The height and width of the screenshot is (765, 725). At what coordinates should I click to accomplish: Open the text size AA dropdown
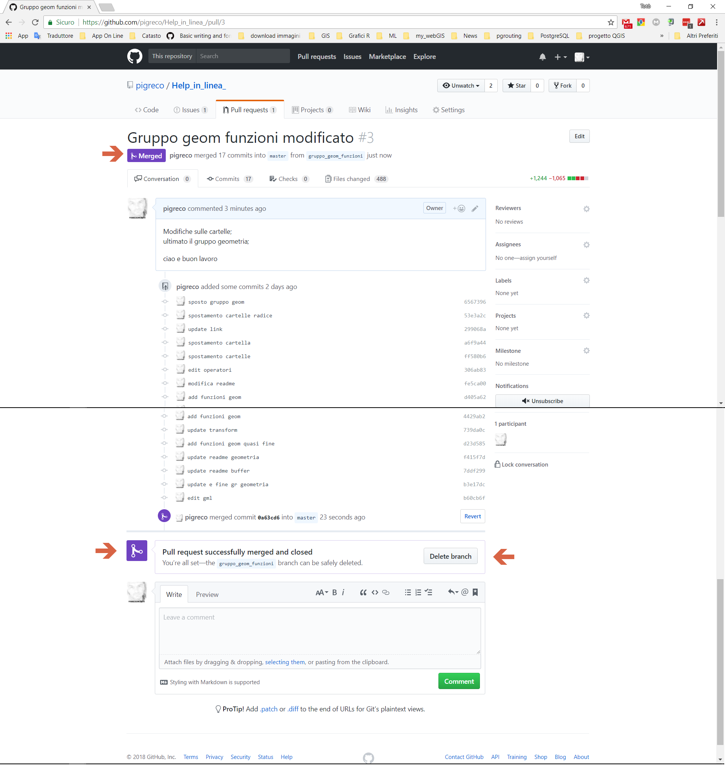(x=321, y=592)
